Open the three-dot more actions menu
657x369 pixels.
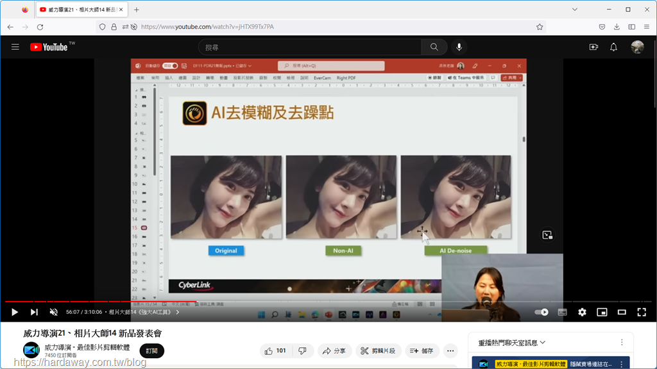[x=450, y=351]
